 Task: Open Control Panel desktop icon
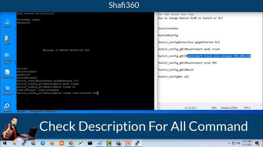point(7,58)
